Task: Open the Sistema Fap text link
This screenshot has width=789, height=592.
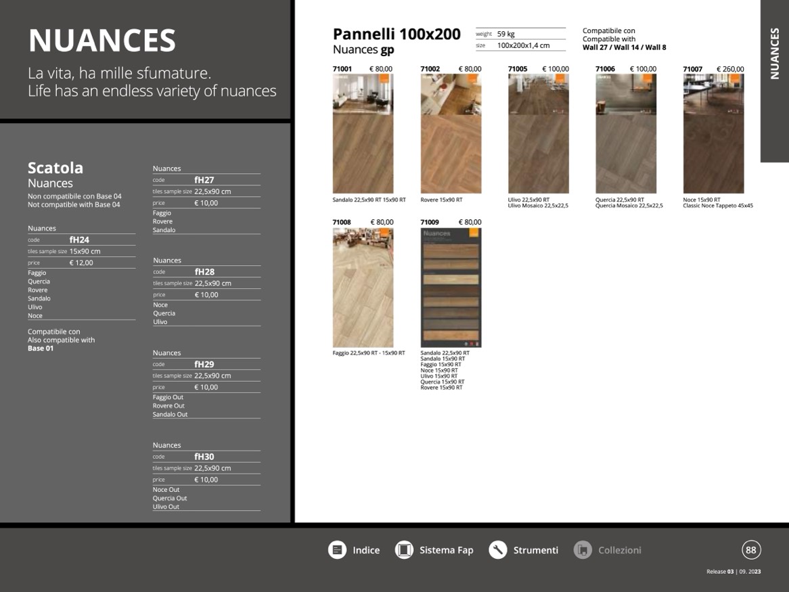Action: coord(446,550)
